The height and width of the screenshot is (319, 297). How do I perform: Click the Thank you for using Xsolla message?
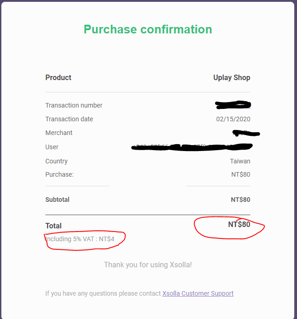[148, 265]
